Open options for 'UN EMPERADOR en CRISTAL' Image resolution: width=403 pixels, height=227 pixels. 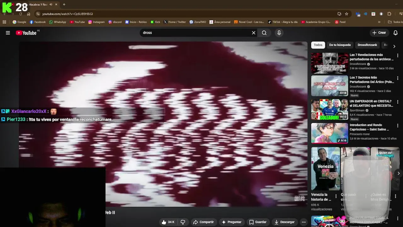pos(398,102)
